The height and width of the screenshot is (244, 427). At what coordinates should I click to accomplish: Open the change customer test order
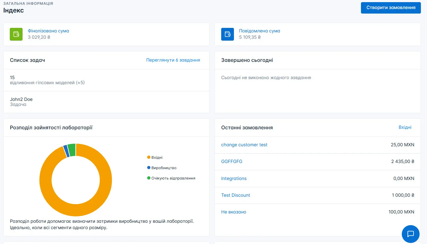[244, 145]
